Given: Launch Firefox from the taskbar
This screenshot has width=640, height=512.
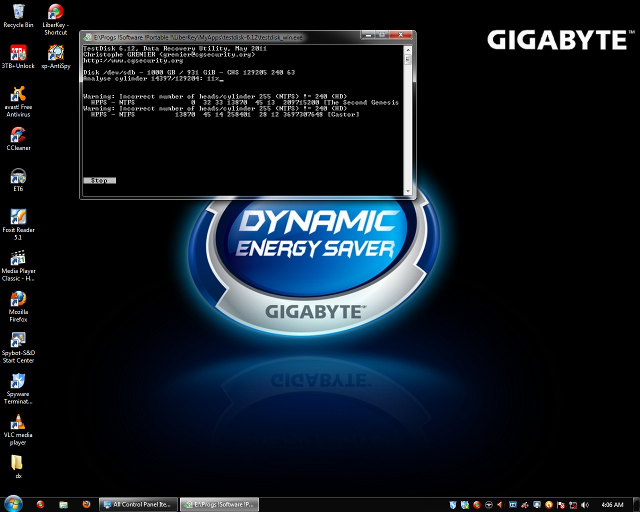Looking at the screenshot, I should point(86,504).
